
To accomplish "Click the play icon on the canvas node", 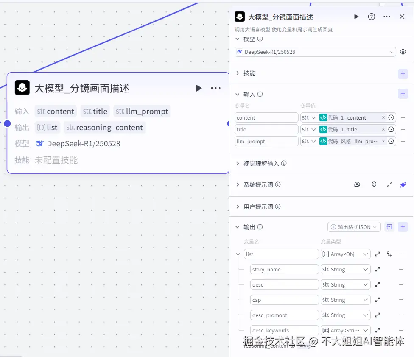I will pyautogui.click(x=199, y=88).
